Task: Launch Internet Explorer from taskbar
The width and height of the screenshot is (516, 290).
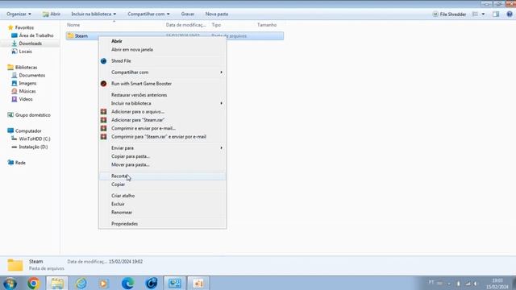Action: pos(81,283)
